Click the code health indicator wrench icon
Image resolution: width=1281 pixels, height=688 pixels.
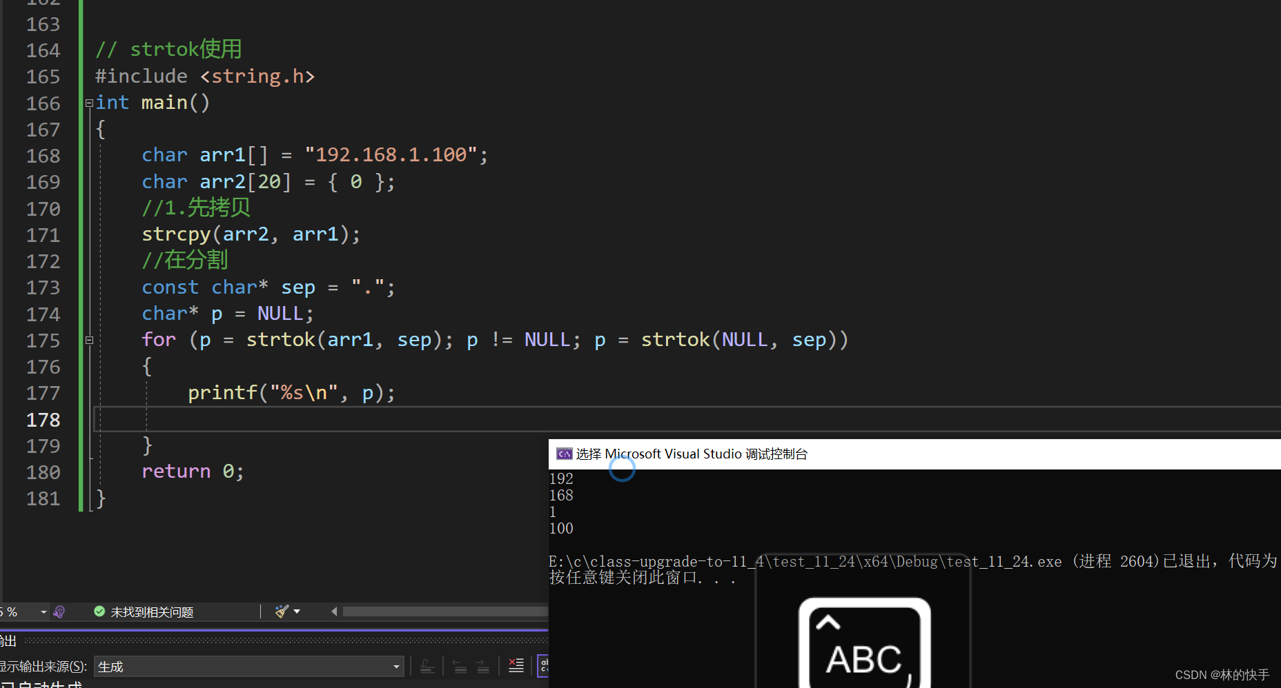click(59, 611)
